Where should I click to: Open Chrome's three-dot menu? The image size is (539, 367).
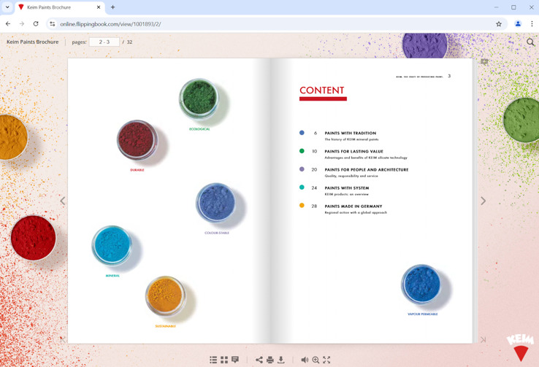[x=532, y=23]
